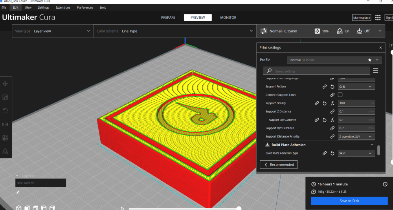Open the Ultimaker apps grid icon
The height and width of the screenshot is (210, 393).
tap(378, 18)
